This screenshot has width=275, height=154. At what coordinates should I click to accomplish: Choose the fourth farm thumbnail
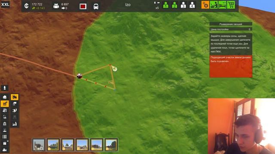82,145
